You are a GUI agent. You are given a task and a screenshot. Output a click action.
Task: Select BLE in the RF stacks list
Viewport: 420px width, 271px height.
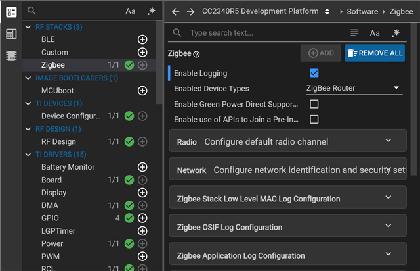(x=48, y=39)
